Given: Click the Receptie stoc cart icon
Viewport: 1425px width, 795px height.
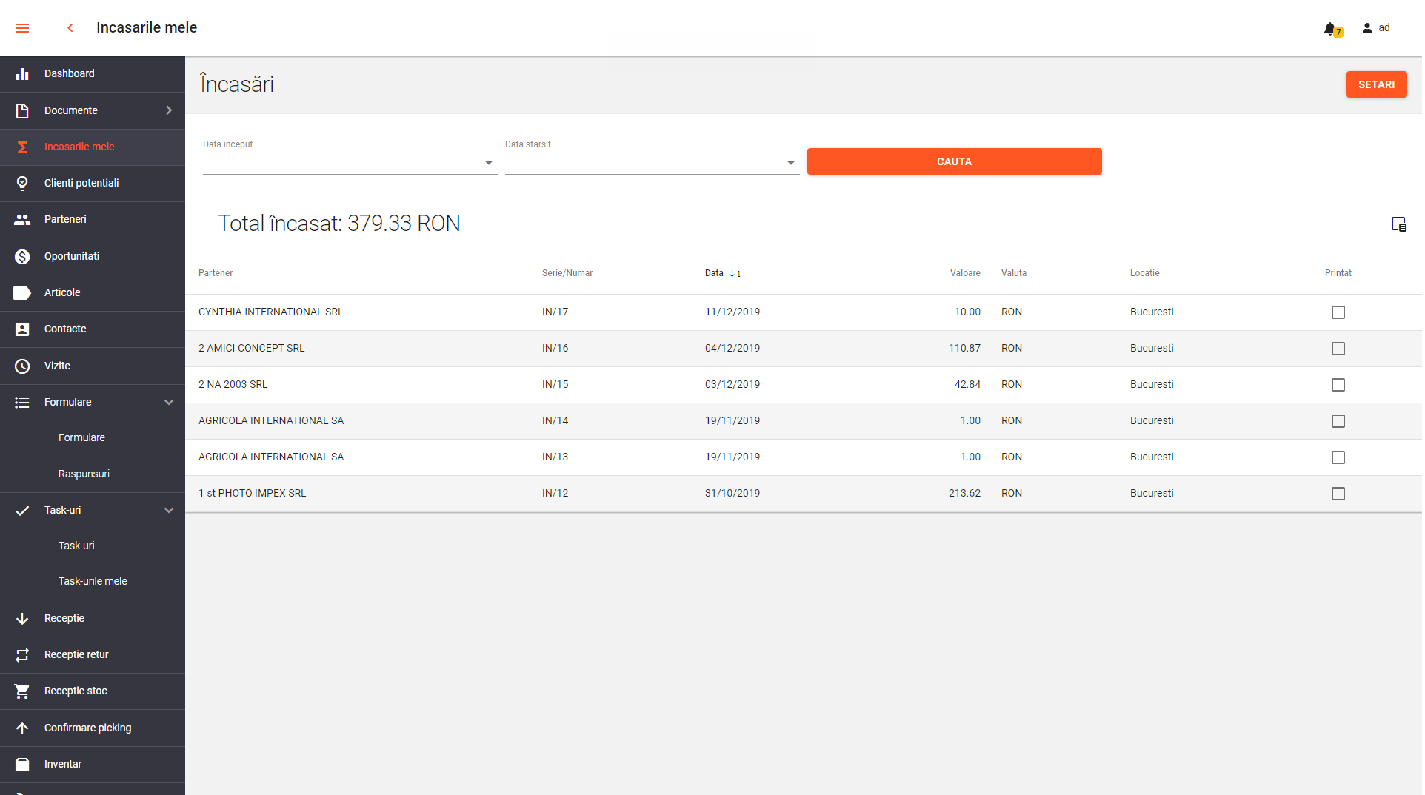Looking at the screenshot, I should (22, 691).
